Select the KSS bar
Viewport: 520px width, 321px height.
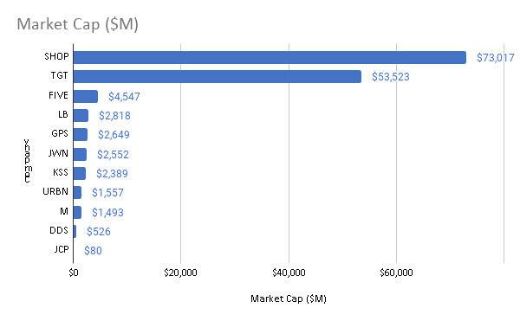tap(80, 173)
